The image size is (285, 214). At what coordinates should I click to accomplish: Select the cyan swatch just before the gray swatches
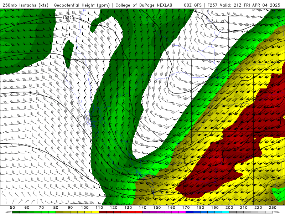point(226,212)
